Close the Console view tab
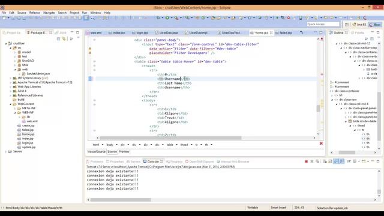The height and width of the screenshot is (216, 384). coord(161,161)
